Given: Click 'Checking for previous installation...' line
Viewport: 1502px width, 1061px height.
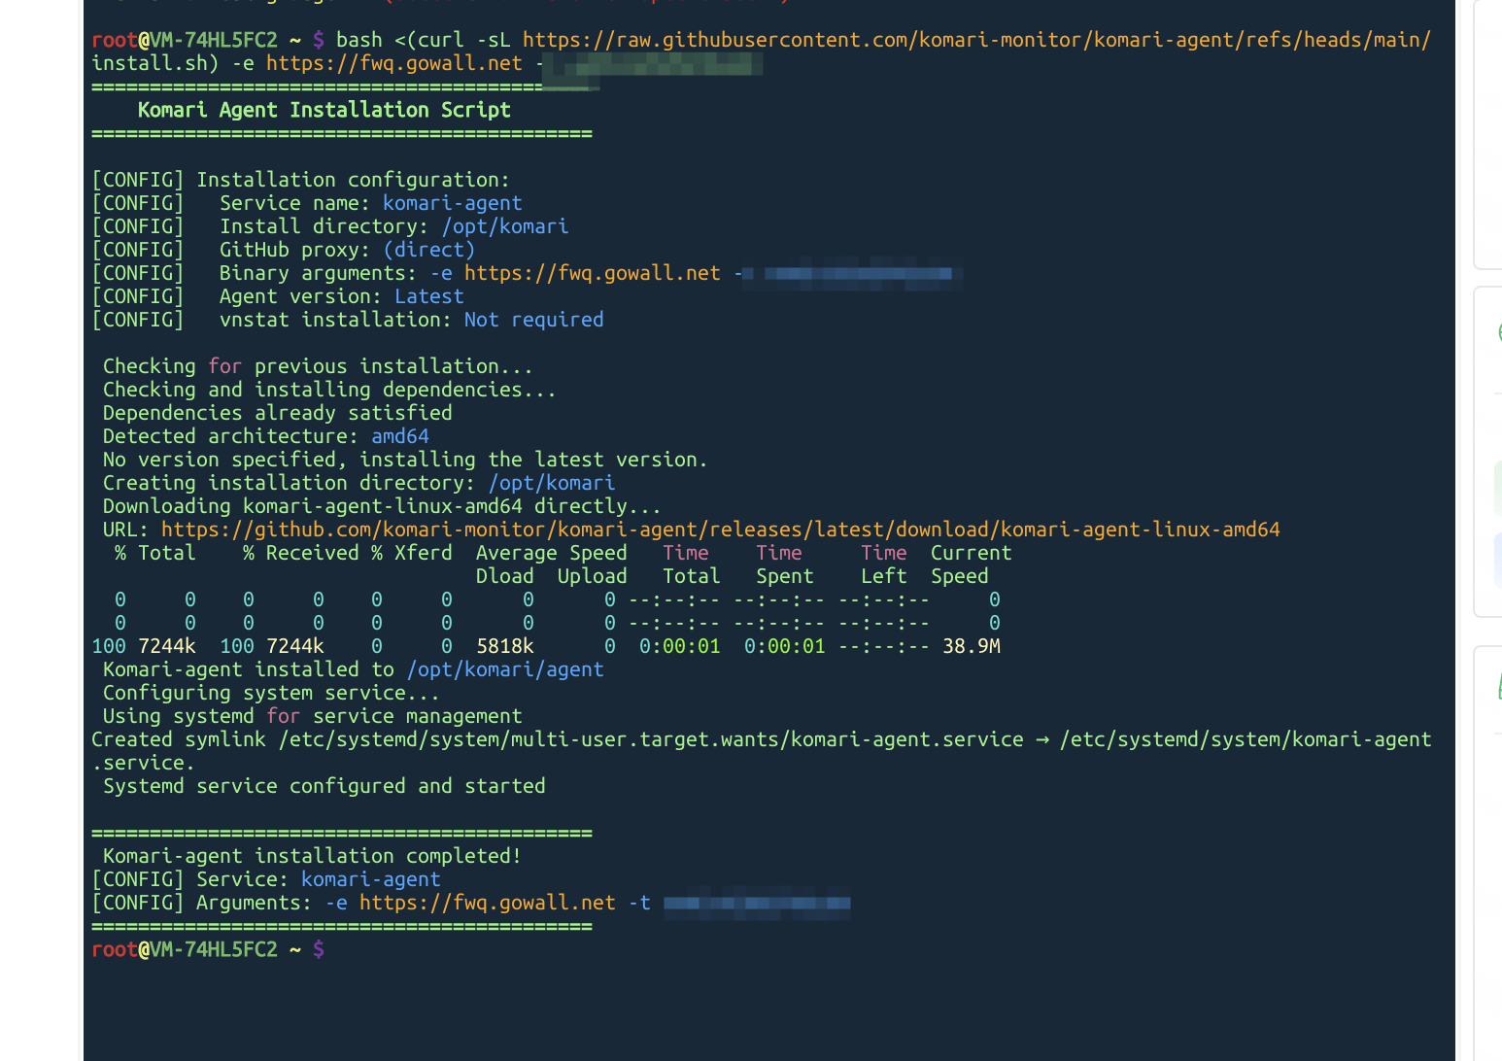Looking at the screenshot, I should click(318, 366).
